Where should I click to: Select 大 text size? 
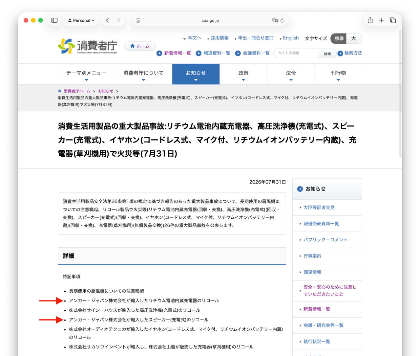(354, 38)
